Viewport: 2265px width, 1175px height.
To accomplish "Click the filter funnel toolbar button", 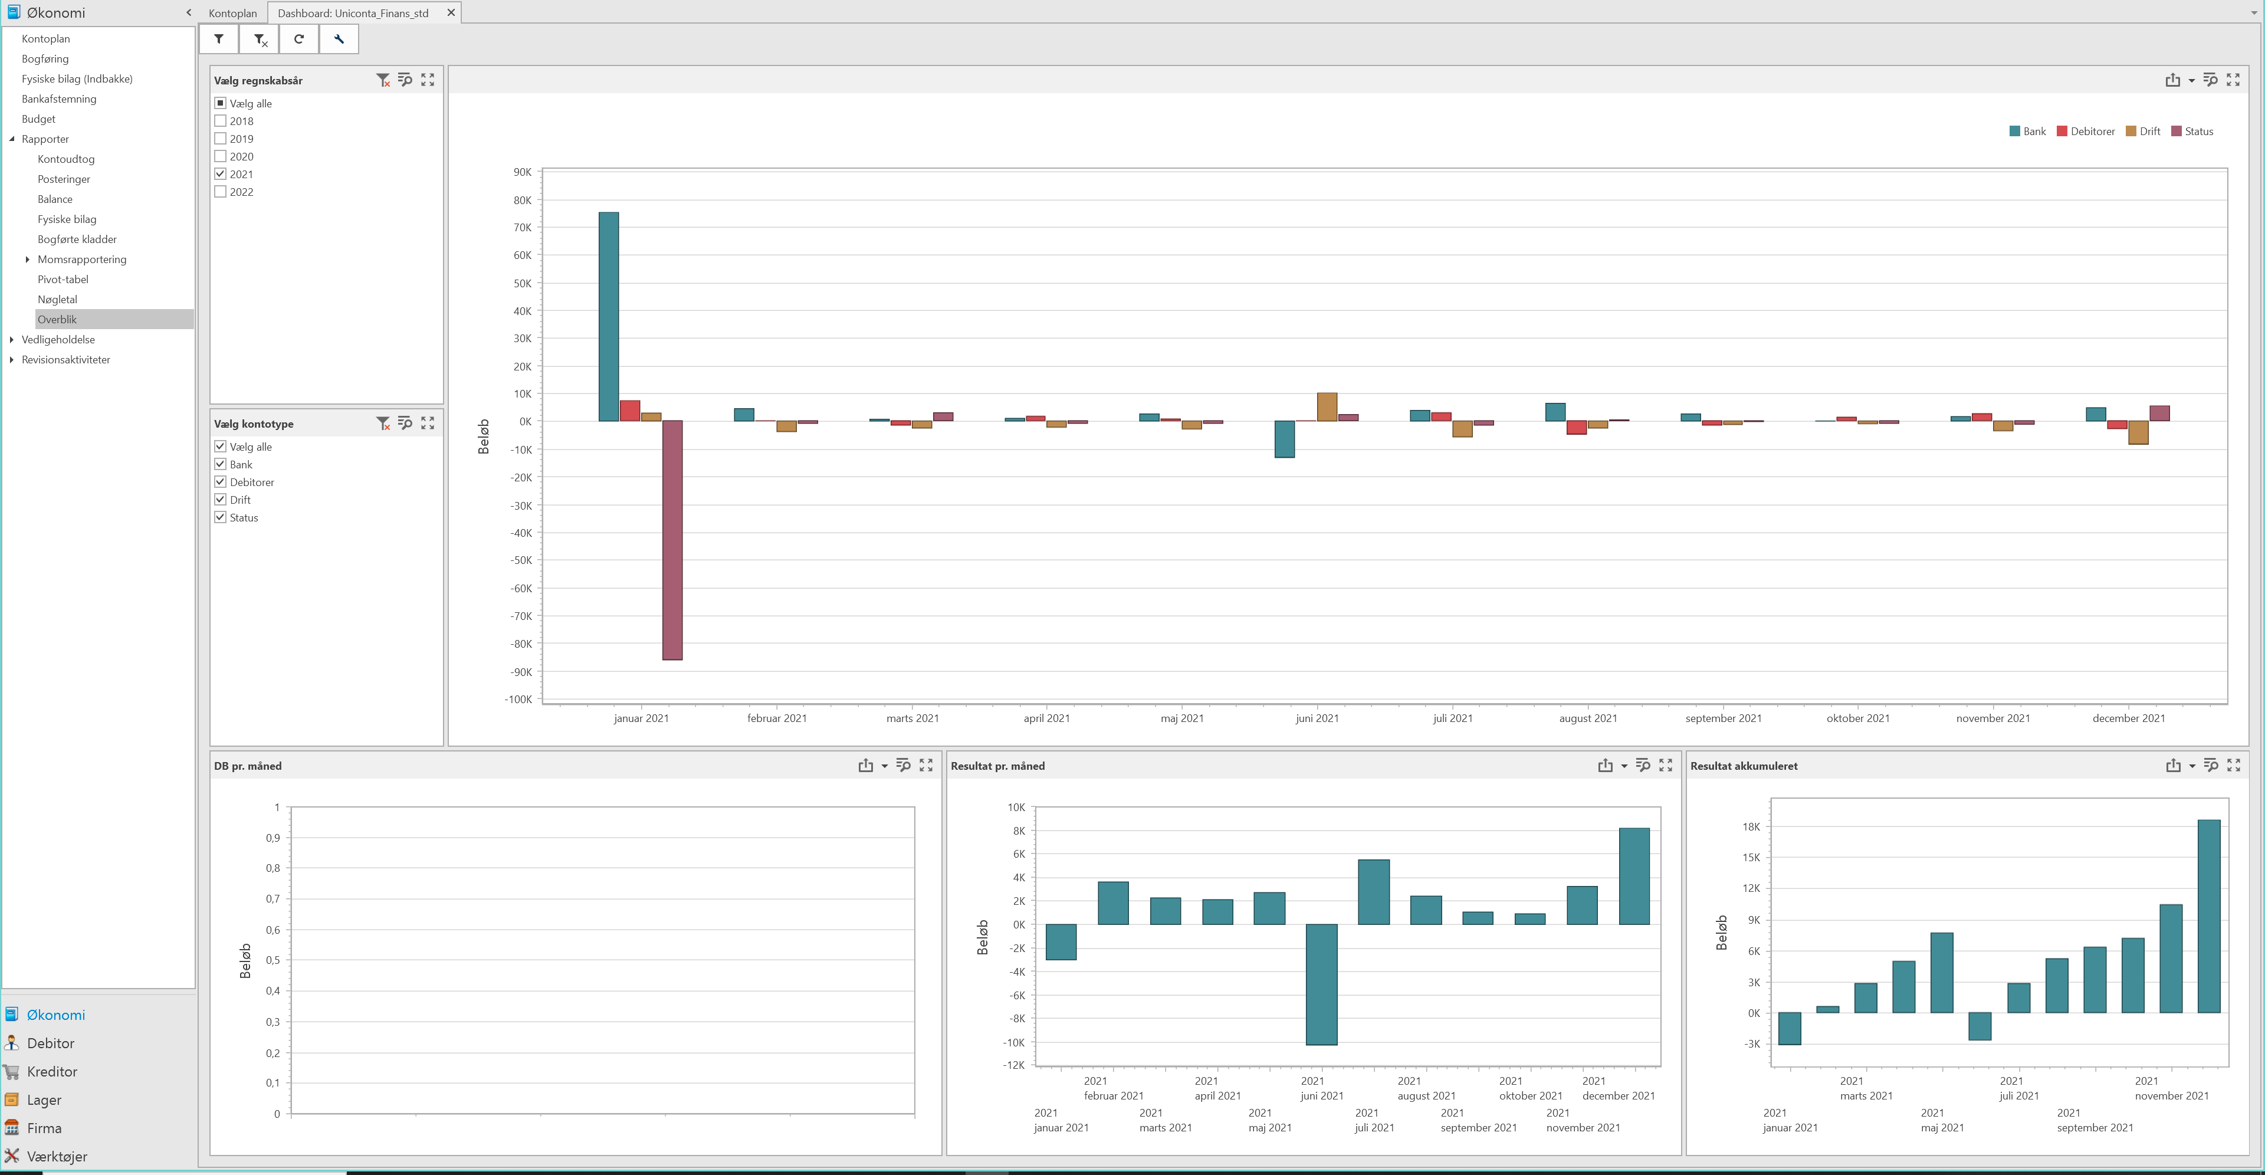I will coord(219,40).
